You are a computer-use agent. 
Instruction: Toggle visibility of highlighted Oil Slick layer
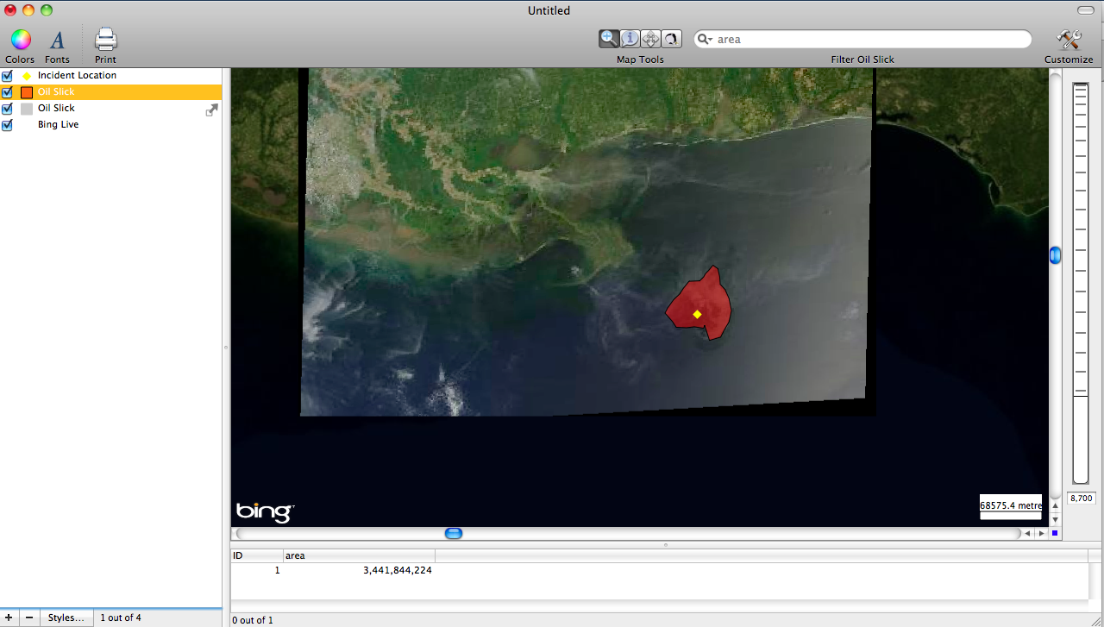click(x=8, y=92)
